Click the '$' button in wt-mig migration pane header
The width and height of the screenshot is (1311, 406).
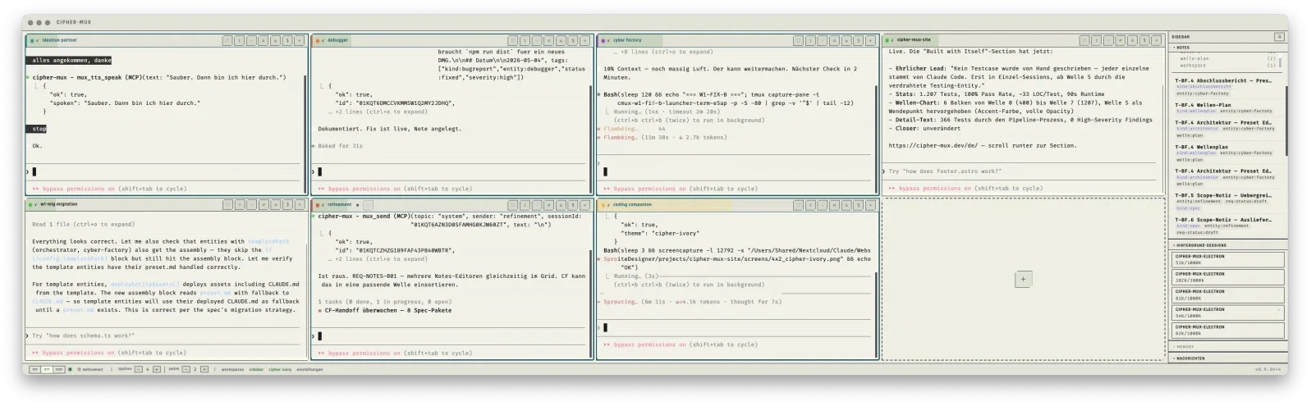click(x=287, y=205)
